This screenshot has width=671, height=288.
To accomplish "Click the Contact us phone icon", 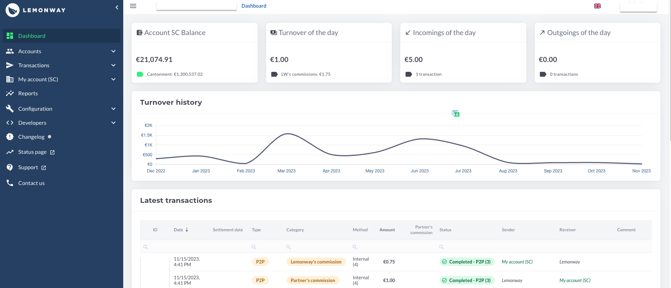I will [10, 183].
